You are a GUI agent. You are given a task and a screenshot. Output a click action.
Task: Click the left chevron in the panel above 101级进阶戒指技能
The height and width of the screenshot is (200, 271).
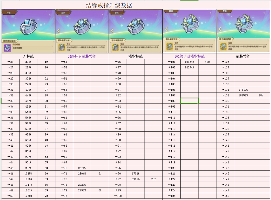[166, 29]
